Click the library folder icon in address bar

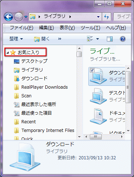(33, 17)
